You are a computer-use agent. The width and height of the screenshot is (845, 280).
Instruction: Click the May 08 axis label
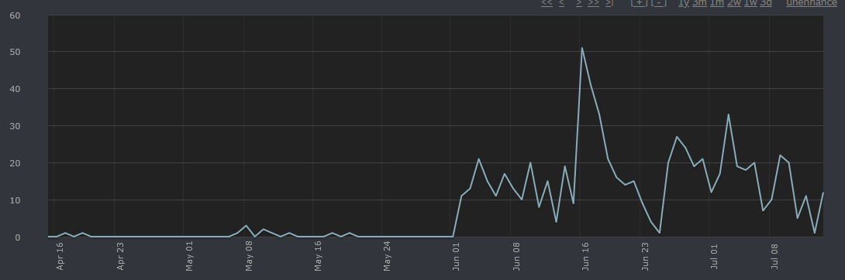coord(249,256)
